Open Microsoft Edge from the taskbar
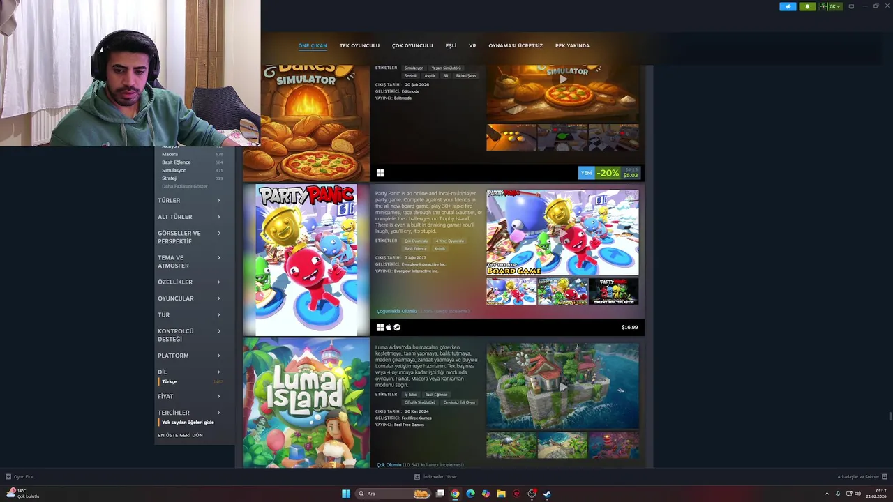This screenshot has height=502, width=893. 470,494
